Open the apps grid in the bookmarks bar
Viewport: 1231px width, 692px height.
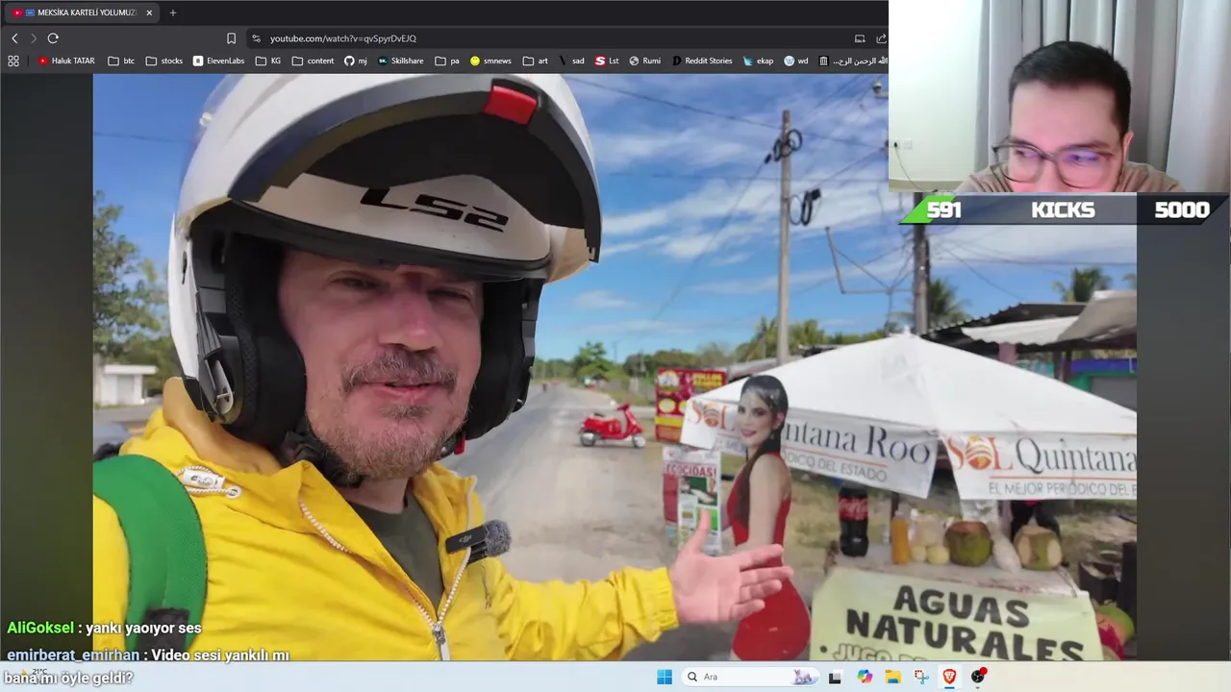(x=13, y=61)
